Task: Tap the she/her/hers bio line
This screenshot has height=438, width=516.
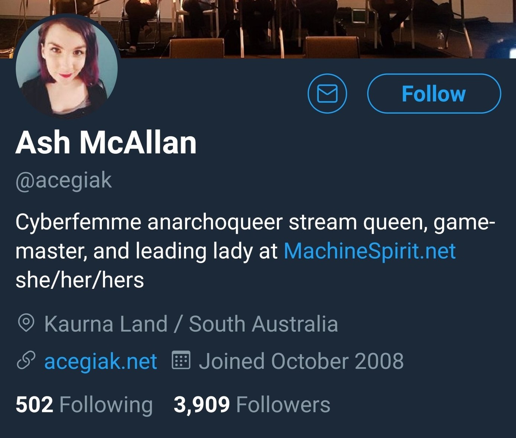Action: (79, 280)
